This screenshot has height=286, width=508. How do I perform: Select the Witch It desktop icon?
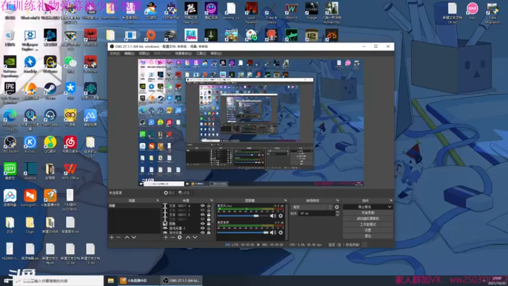(x=291, y=11)
